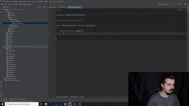This screenshot has width=189, height=106.
Task: Click Select Opened File crosshair icon in Project panel
Action: tap(39, 7)
